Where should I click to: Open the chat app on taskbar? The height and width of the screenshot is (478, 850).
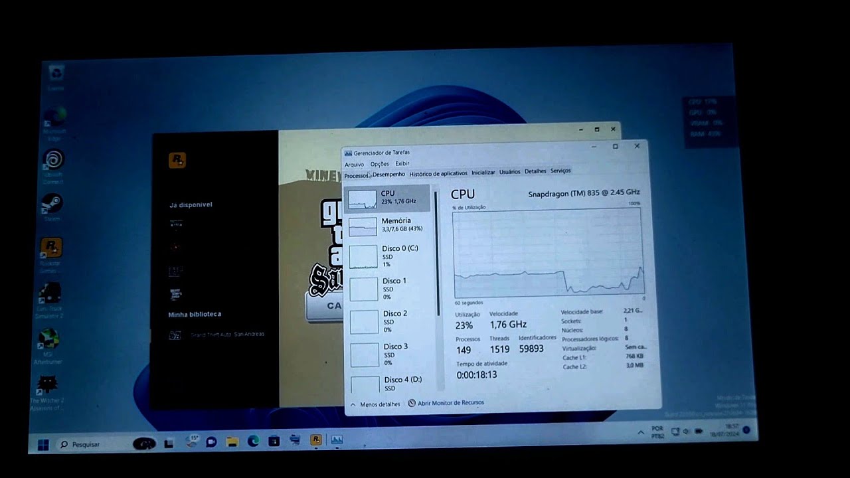point(211,441)
